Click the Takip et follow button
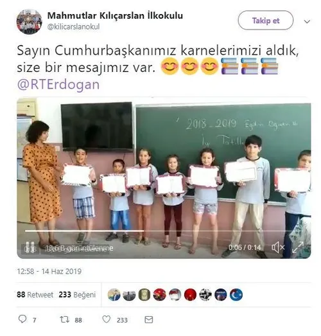 [x=266, y=21]
